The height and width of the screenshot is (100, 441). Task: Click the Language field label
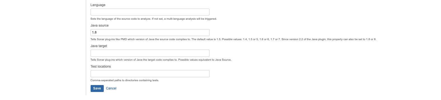tap(98, 5)
